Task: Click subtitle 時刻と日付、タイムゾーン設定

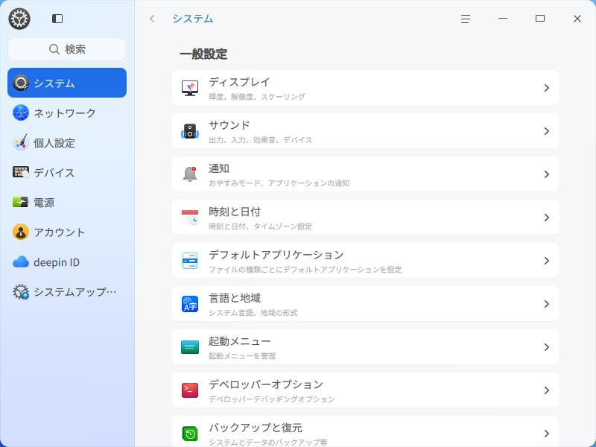Action: click(x=260, y=226)
